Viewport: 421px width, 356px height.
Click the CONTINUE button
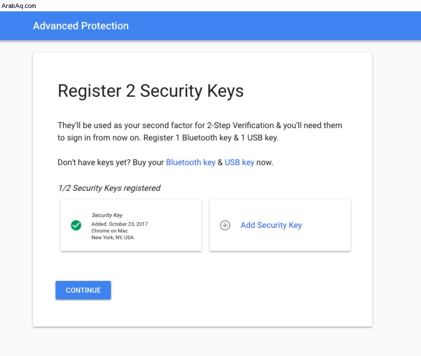[x=83, y=290]
